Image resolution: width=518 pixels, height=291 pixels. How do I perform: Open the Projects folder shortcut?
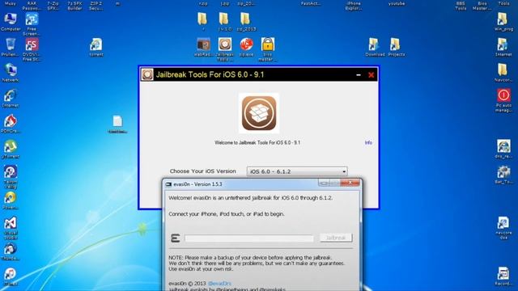396,47
